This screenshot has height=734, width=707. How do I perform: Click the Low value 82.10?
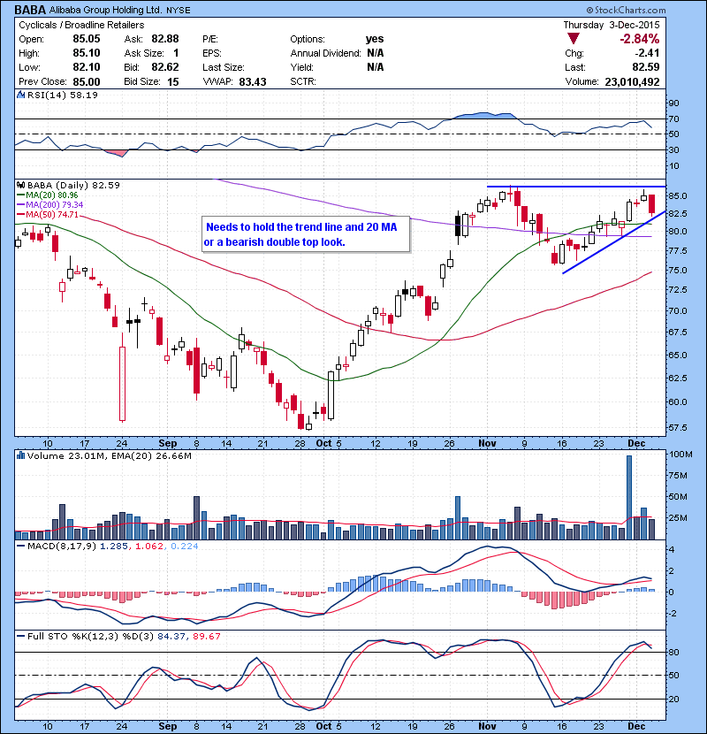coord(87,67)
